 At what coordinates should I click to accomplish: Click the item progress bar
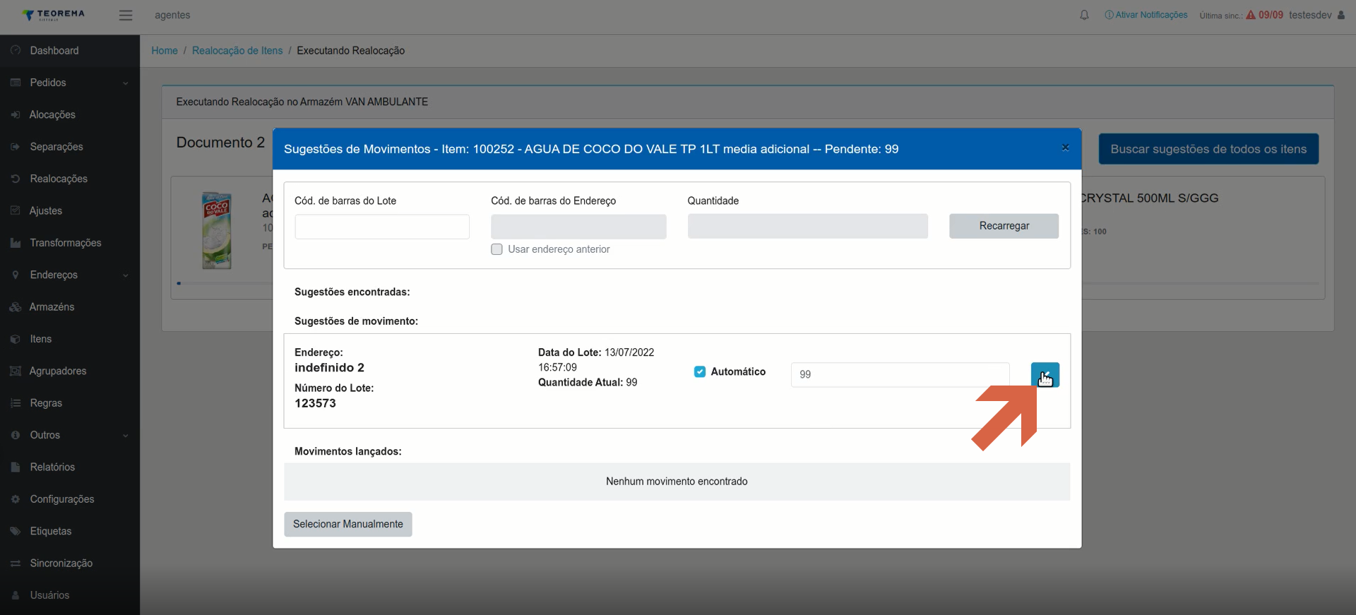coord(225,283)
